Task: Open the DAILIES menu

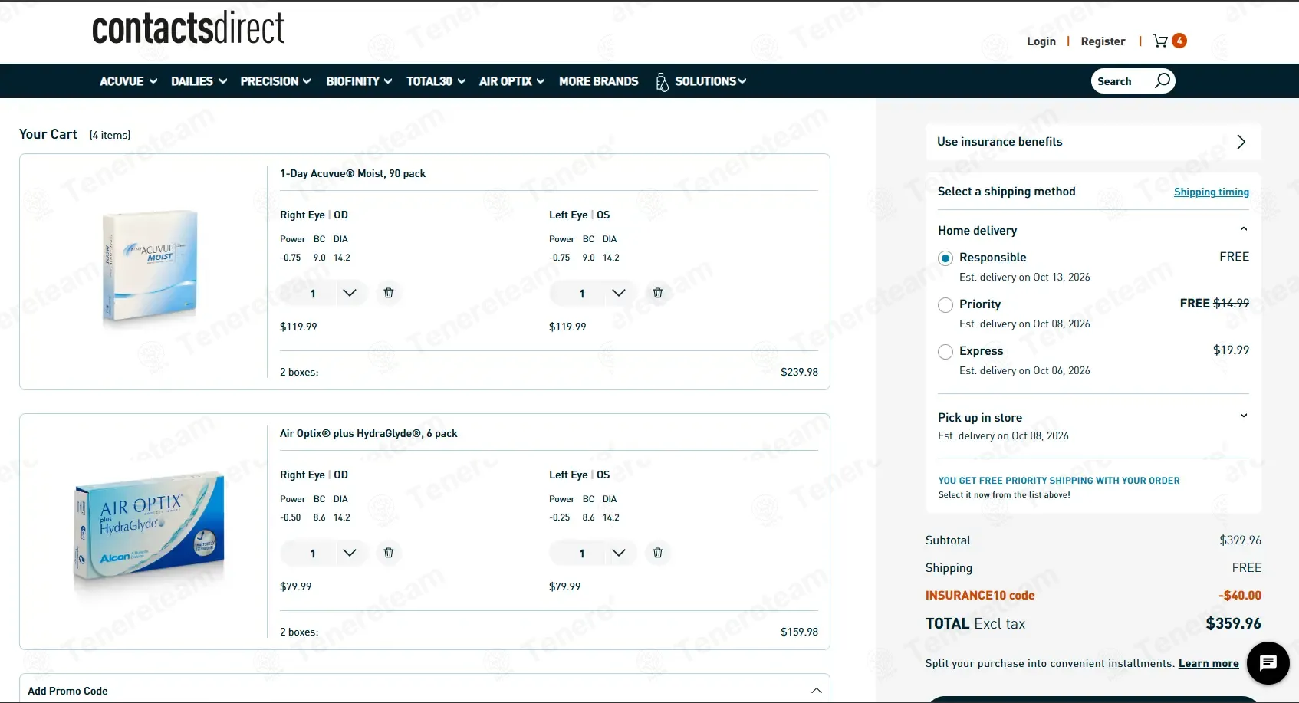Action: (199, 81)
